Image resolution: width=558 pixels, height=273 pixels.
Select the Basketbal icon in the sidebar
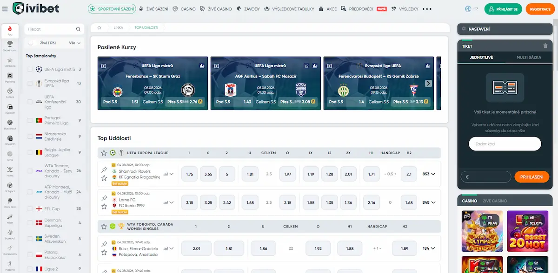pyautogui.click(x=10, y=124)
